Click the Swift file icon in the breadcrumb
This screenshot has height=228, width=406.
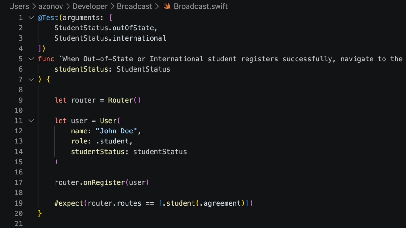[167, 6]
